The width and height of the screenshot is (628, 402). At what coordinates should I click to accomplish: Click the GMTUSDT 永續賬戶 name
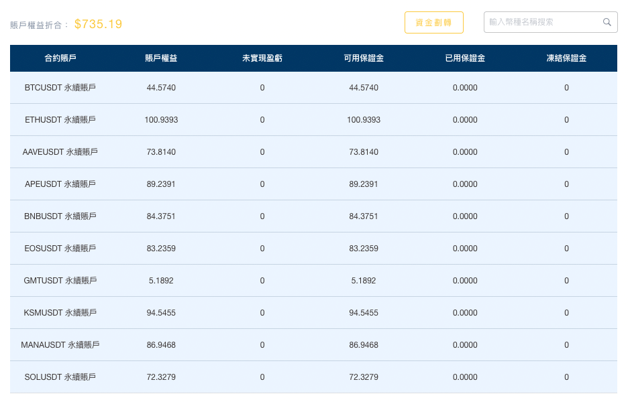pos(60,281)
